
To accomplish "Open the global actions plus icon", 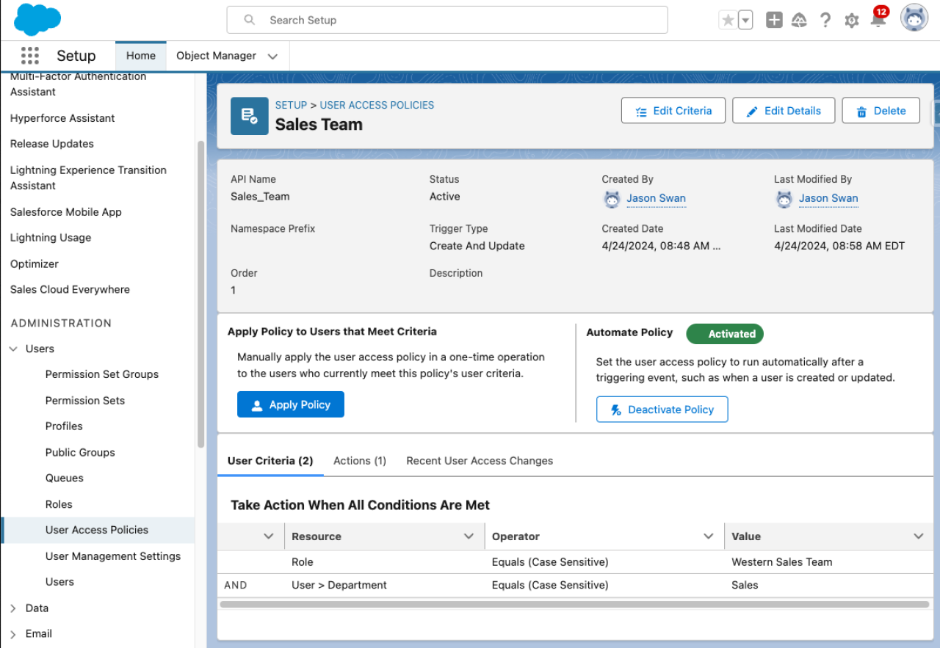I will pyautogui.click(x=774, y=21).
